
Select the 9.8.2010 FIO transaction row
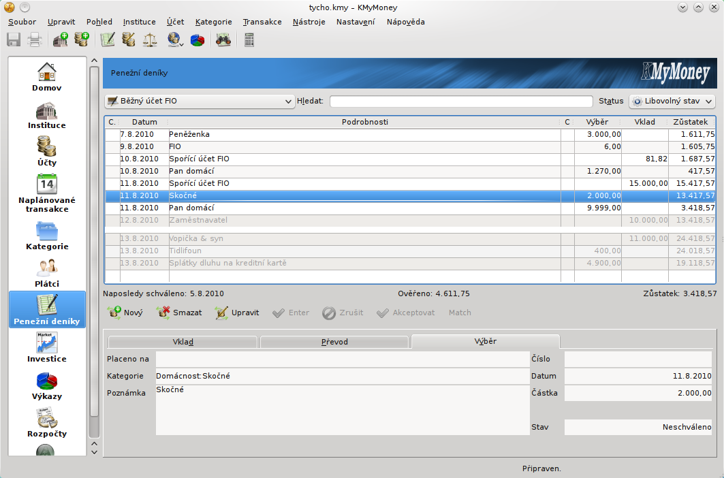pos(410,146)
